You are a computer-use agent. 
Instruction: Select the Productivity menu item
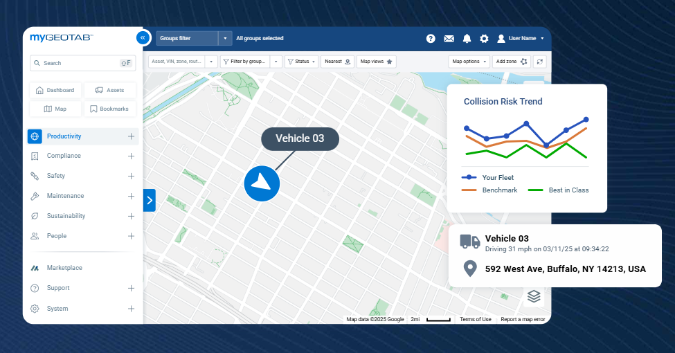point(83,136)
